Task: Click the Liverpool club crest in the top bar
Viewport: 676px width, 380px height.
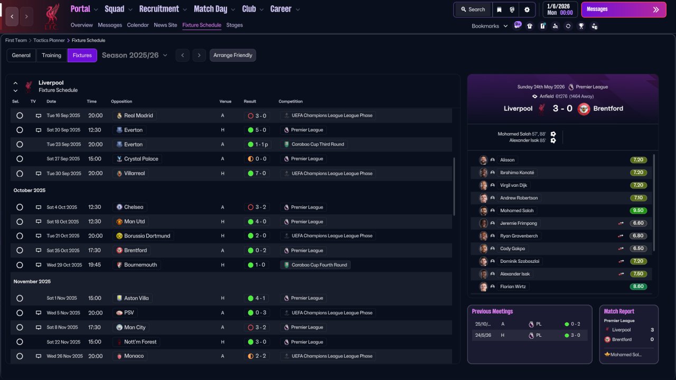Action: click(x=51, y=16)
